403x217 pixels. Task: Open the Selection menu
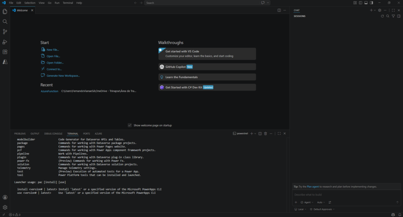[30, 3]
